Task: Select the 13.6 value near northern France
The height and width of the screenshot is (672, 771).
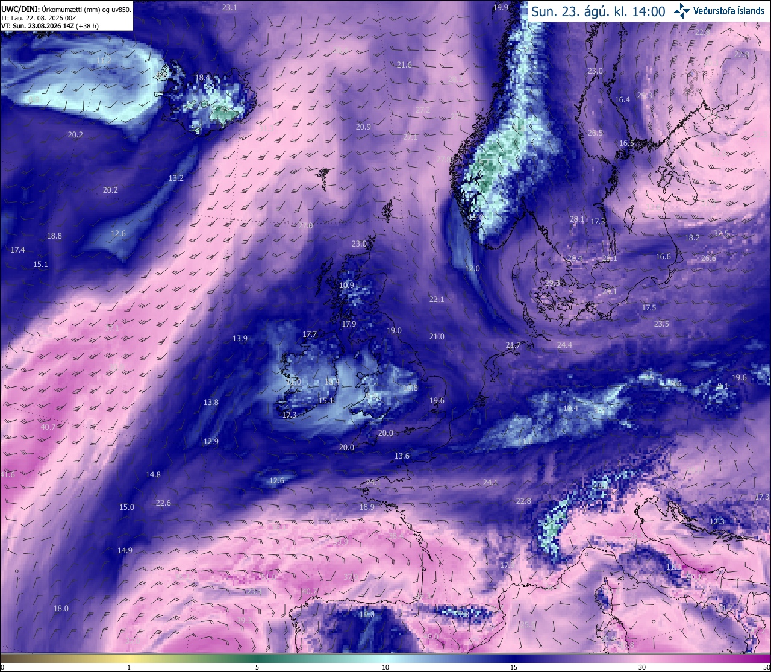Action: (x=402, y=456)
